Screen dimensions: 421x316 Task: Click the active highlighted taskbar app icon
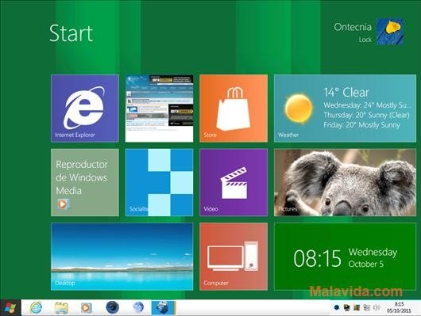tap(164, 308)
